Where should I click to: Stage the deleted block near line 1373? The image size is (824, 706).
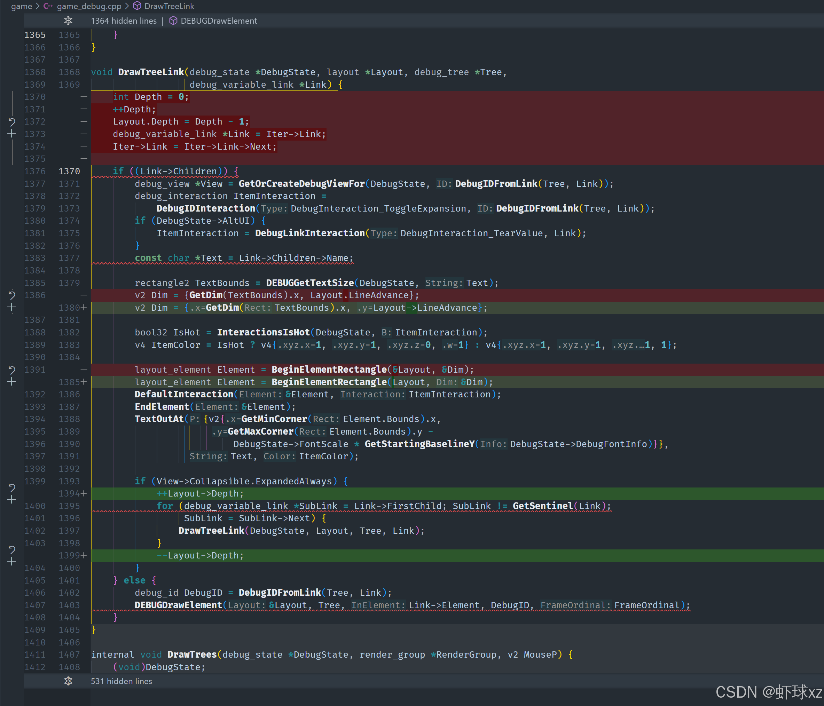coord(12,134)
